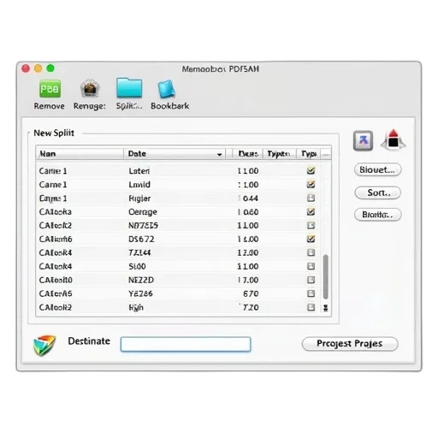Image resolution: width=438 pixels, height=438 pixels.
Task: Click the date cell SI00
Action: tap(137, 266)
